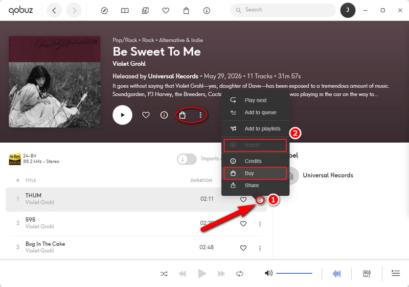Open Universal Records label in side panel

click(x=328, y=175)
